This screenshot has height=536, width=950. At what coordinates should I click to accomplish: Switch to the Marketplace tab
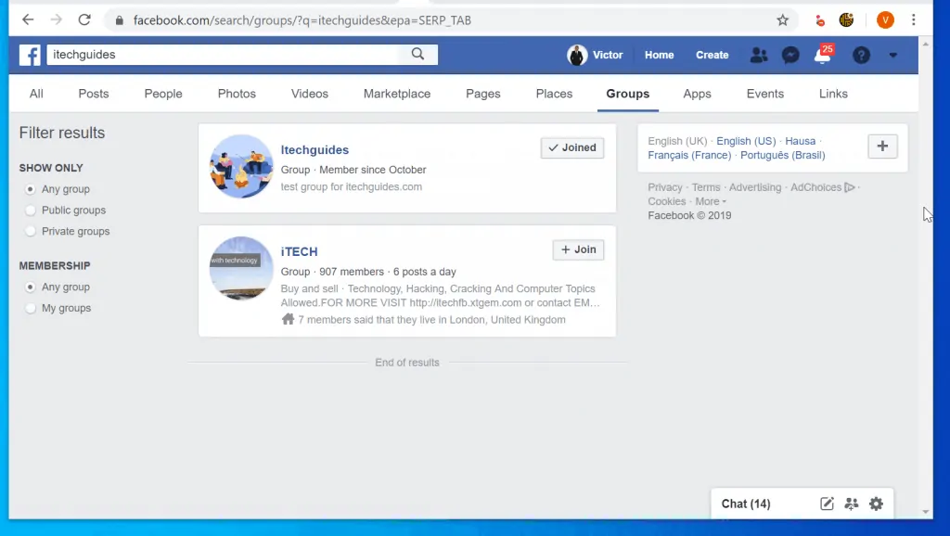pyautogui.click(x=397, y=94)
